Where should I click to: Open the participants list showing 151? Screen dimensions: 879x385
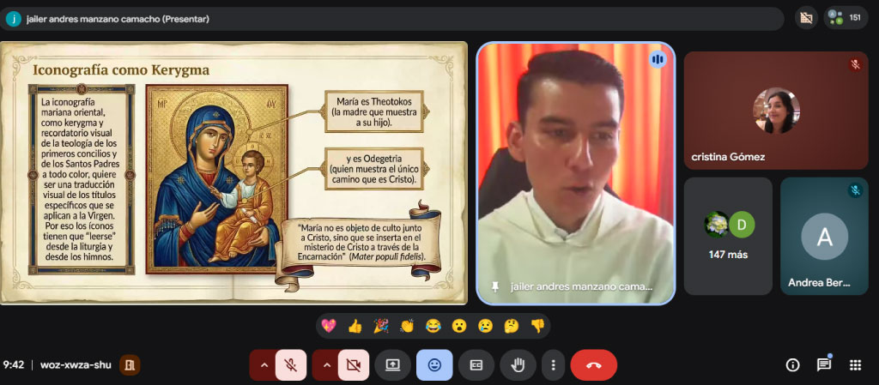tap(846, 17)
